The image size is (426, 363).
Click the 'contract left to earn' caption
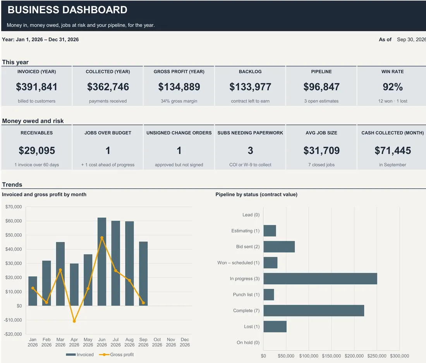tap(250, 101)
